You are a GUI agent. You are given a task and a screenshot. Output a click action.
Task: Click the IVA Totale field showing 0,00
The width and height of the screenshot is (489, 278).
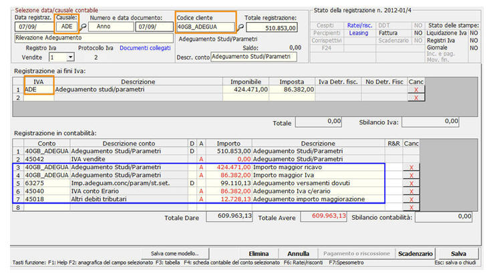coord(319,122)
